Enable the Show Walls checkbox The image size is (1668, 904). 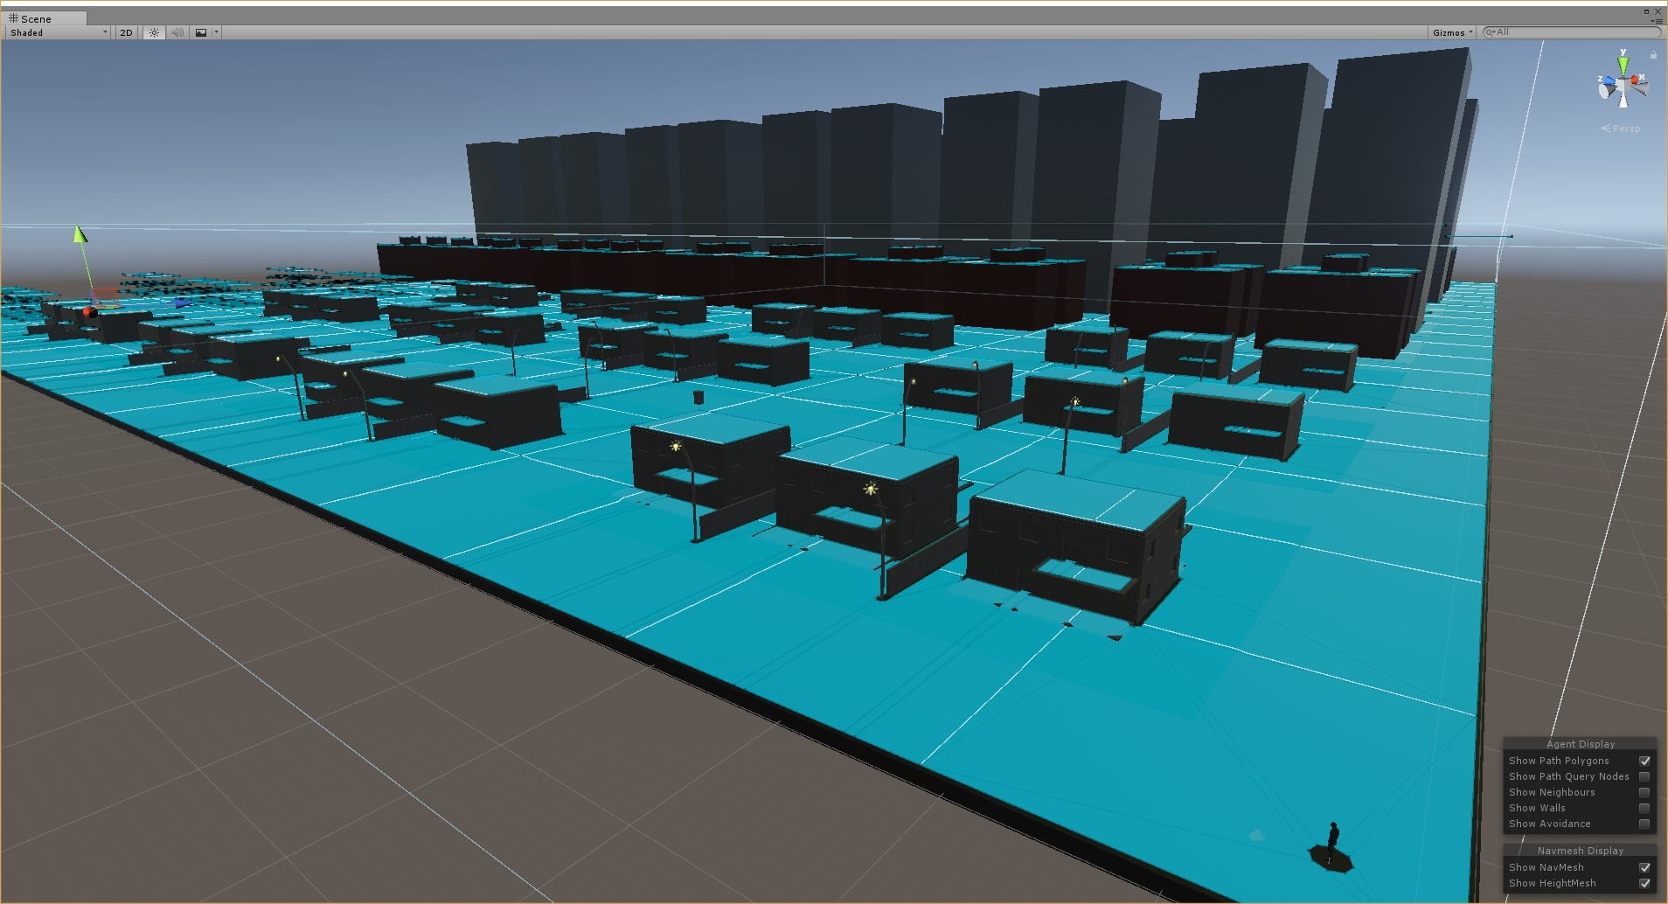coord(1644,808)
